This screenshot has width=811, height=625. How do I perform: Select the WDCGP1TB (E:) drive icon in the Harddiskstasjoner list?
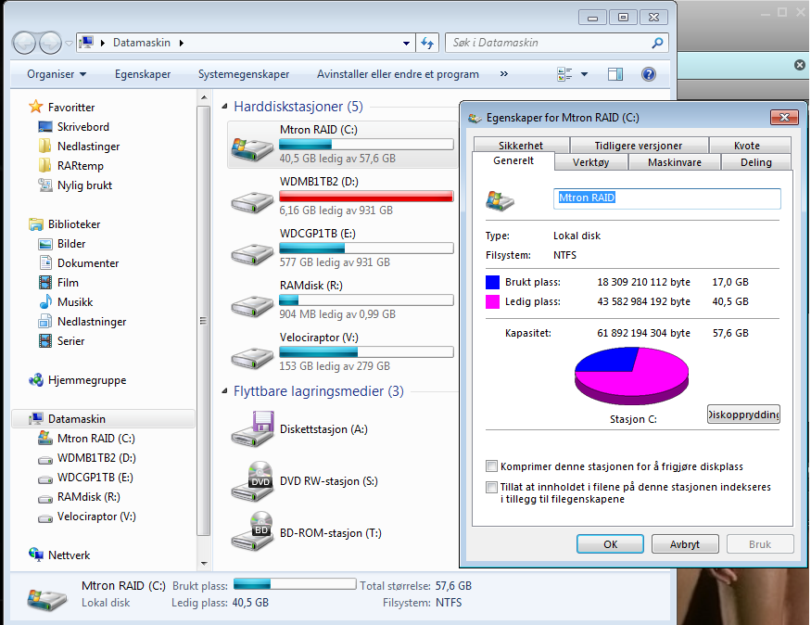tap(252, 253)
